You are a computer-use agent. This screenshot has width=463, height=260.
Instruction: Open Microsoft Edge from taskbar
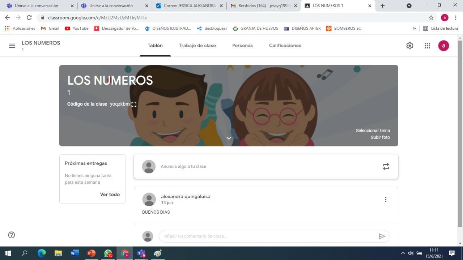tap(42, 253)
